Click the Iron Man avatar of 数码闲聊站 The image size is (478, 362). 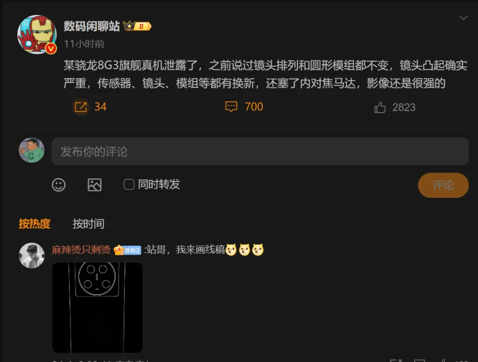pos(37,34)
